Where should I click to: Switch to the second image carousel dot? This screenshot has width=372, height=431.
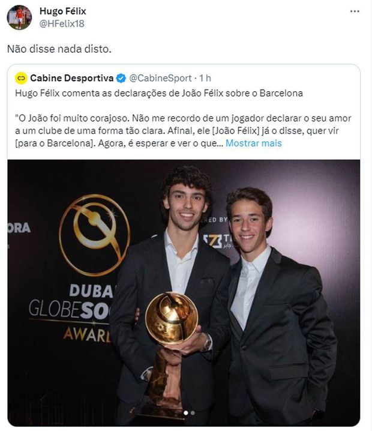(x=193, y=412)
